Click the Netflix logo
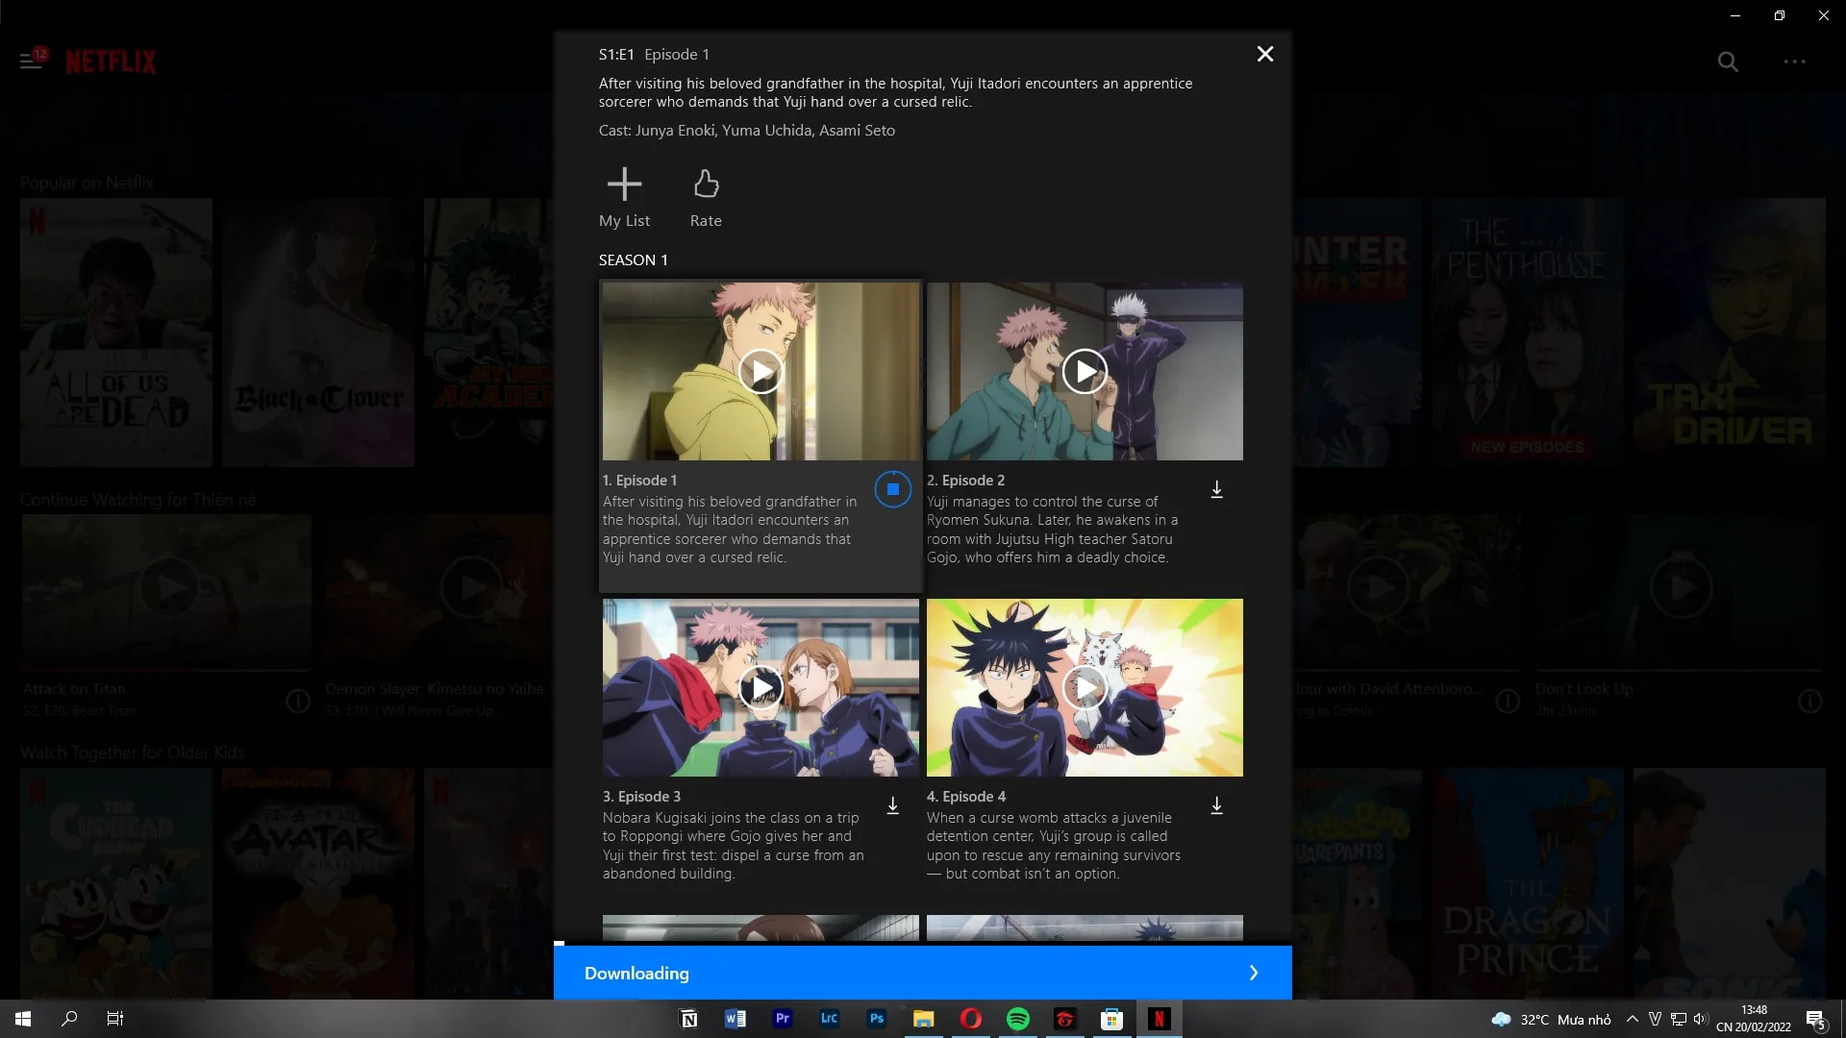1846x1038 pixels. pyautogui.click(x=111, y=62)
